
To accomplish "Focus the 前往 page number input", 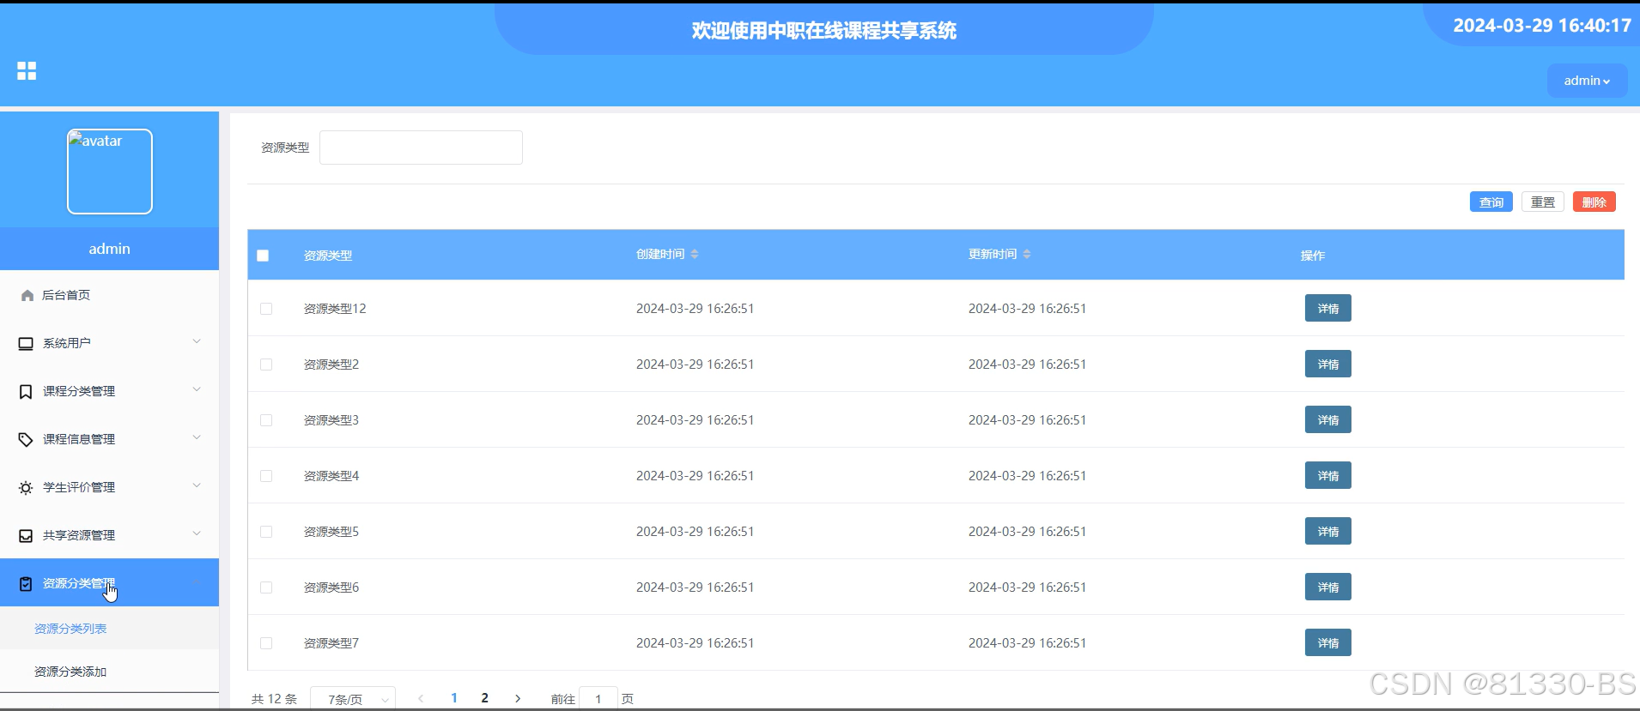I will pyautogui.click(x=598, y=699).
